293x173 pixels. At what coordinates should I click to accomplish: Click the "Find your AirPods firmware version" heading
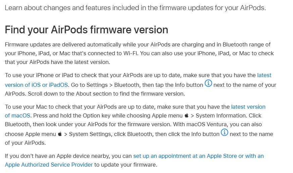[x=86, y=30]
